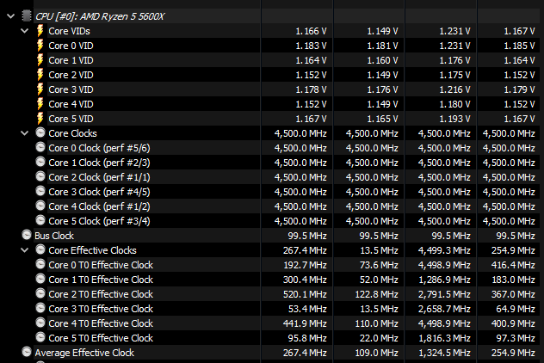
Task: Collapse the Core VIDs group
Action: (25, 31)
